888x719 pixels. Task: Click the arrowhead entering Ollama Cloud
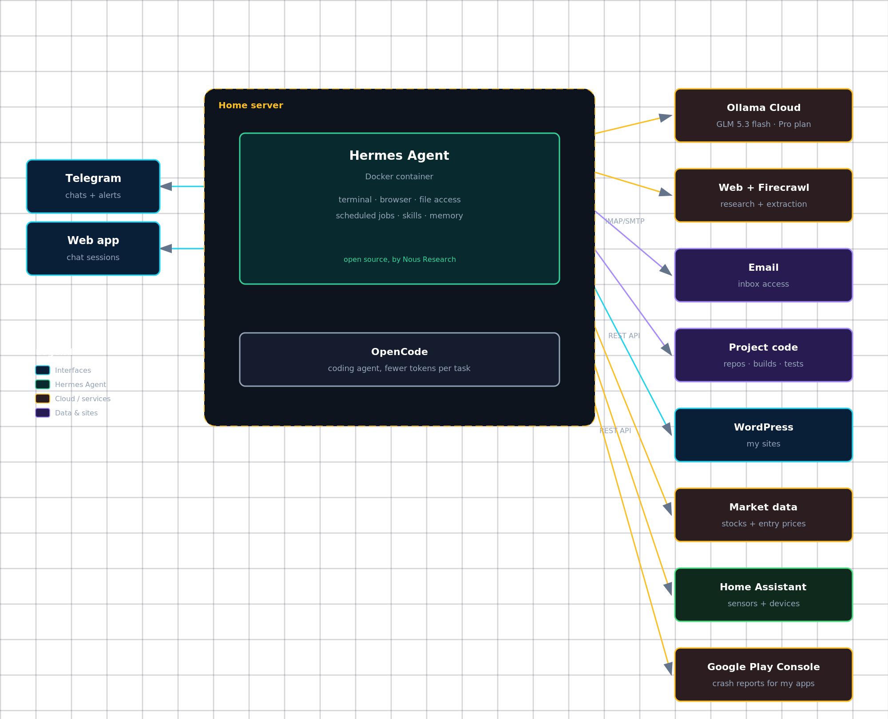pyautogui.click(x=665, y=118)
